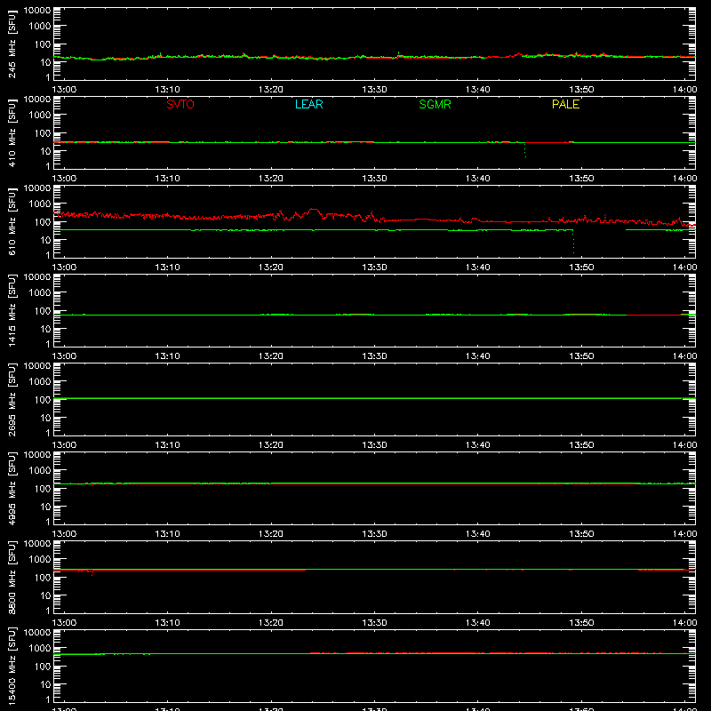Click the 10 tick label of 15400 MHz plot
The image size is (711, 711).
click(x=45, y=684)
